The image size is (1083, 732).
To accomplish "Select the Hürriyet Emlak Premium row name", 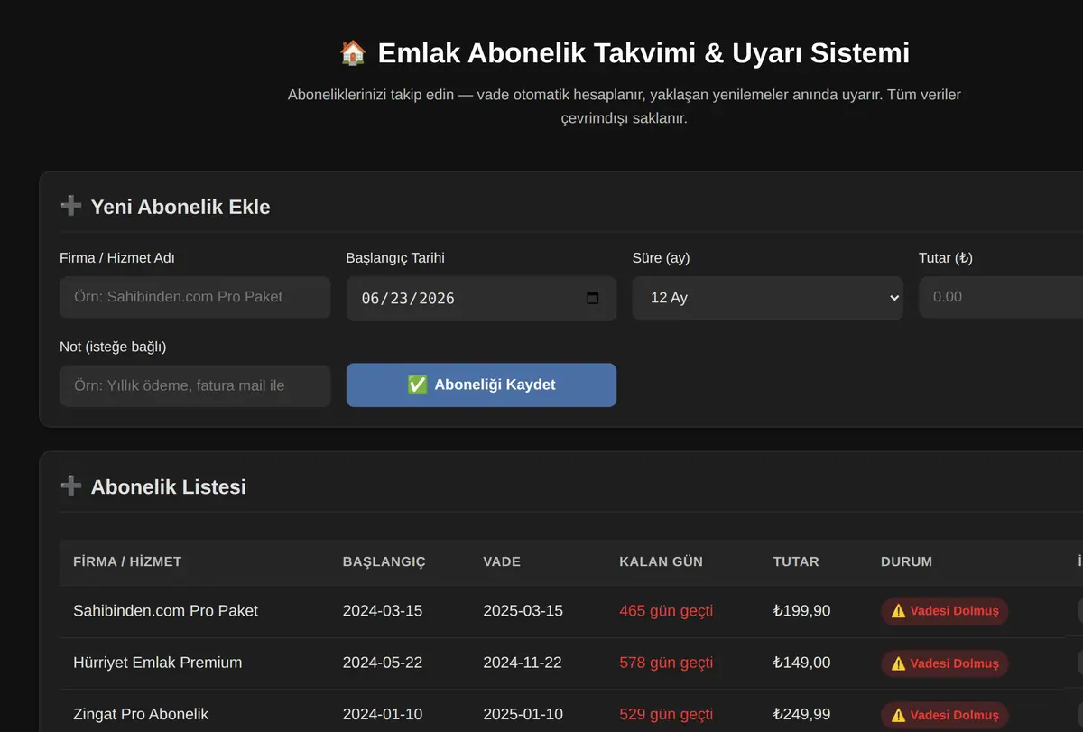I will click(x=158, y=663).
